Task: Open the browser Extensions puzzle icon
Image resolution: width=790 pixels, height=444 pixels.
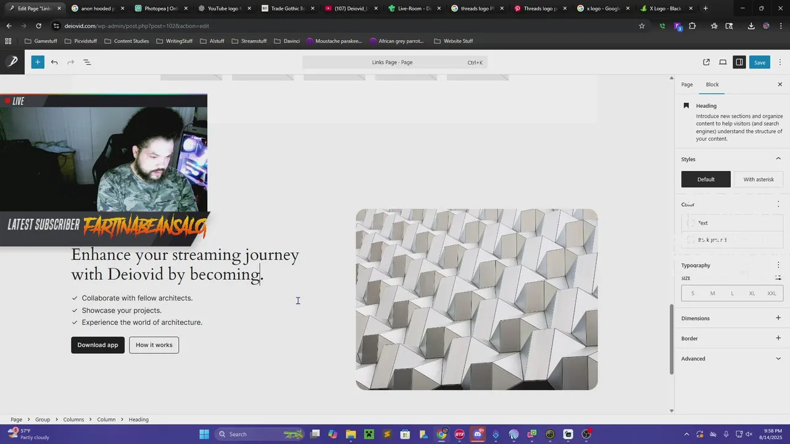Action: (692, 26)
